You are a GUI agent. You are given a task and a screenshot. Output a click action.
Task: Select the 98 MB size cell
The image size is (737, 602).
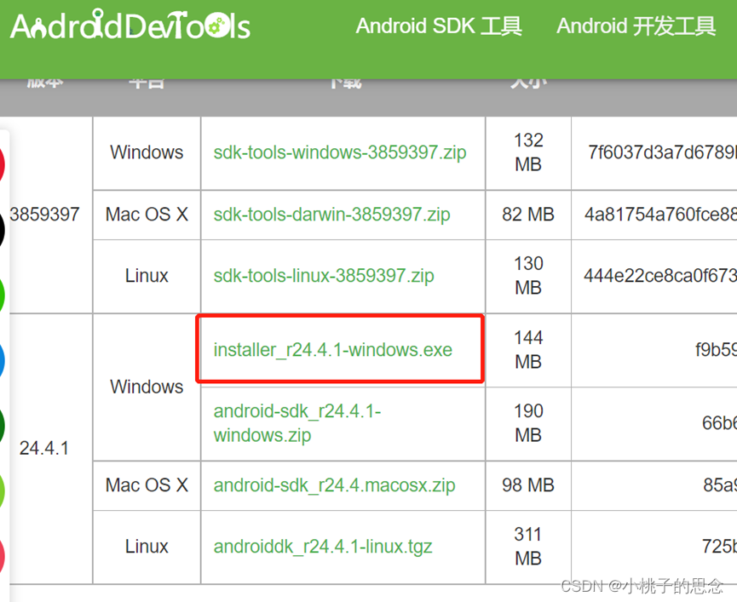pyautogui.click(x=528, y=485)
